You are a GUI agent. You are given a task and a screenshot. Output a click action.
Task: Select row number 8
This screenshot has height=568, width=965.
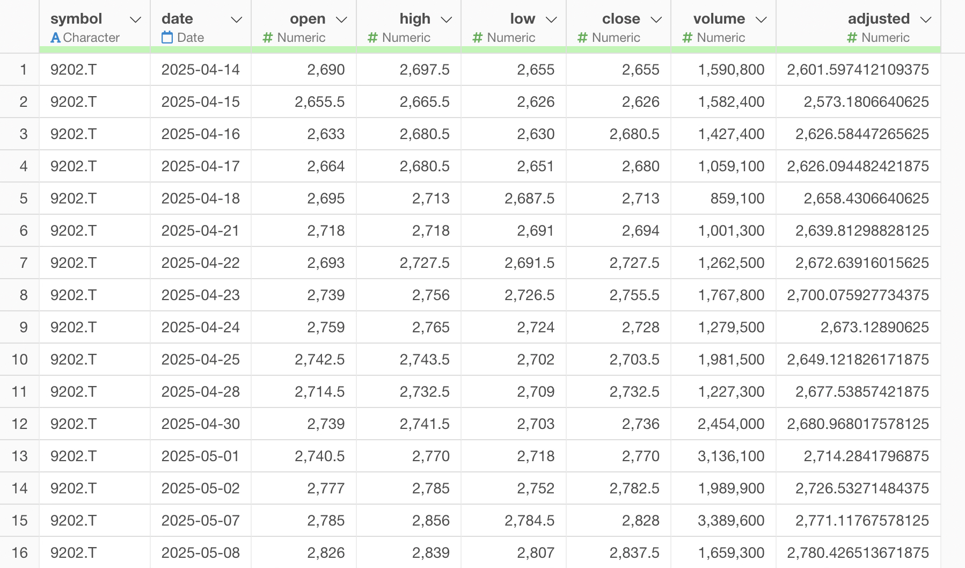pos(23,295)
